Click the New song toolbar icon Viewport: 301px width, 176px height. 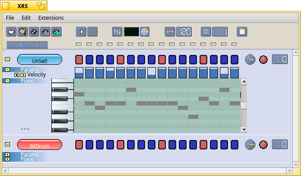click(11, 32)
